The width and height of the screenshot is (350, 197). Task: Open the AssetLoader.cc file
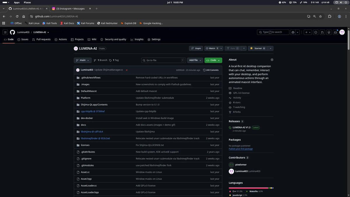tap(89, 186)
